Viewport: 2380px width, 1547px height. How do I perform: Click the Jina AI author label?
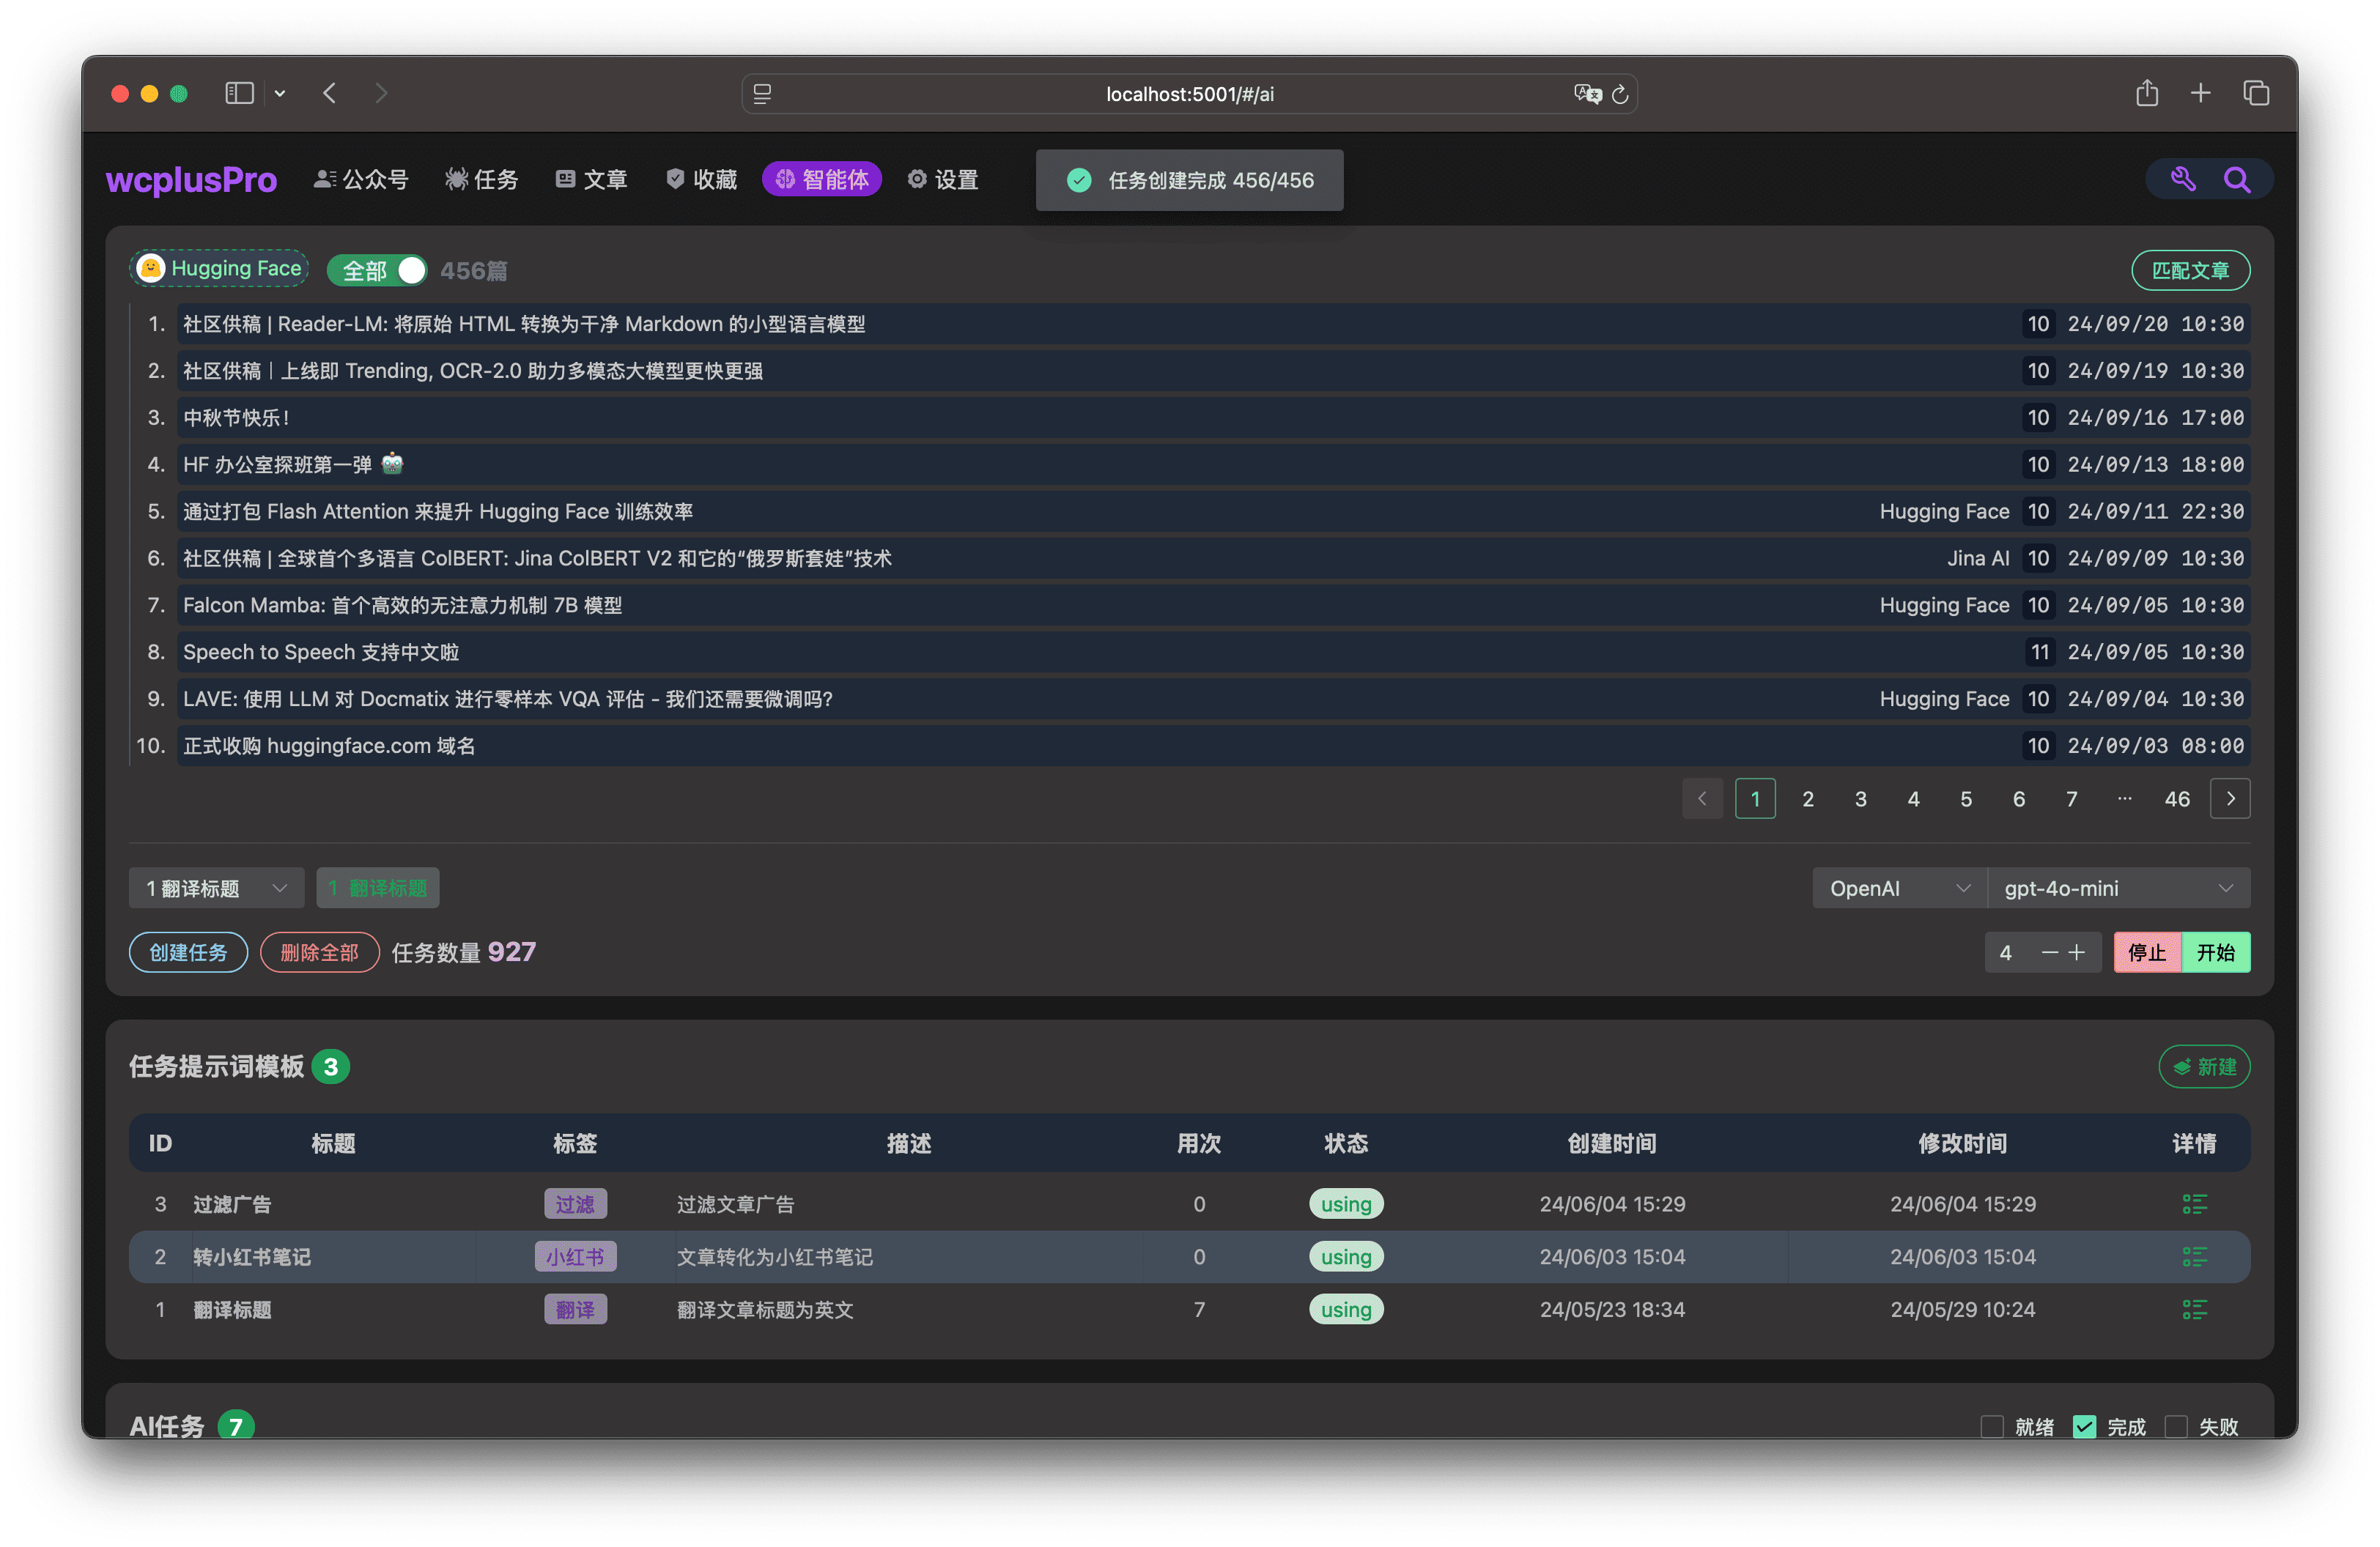(1978, 557)
